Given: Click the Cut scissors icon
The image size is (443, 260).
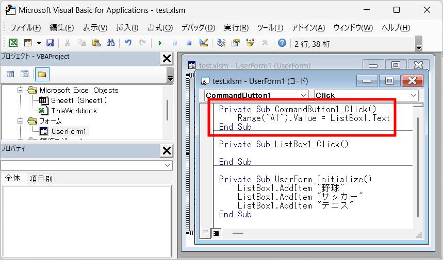Looking at the screenshot, I should coord(67,43).
